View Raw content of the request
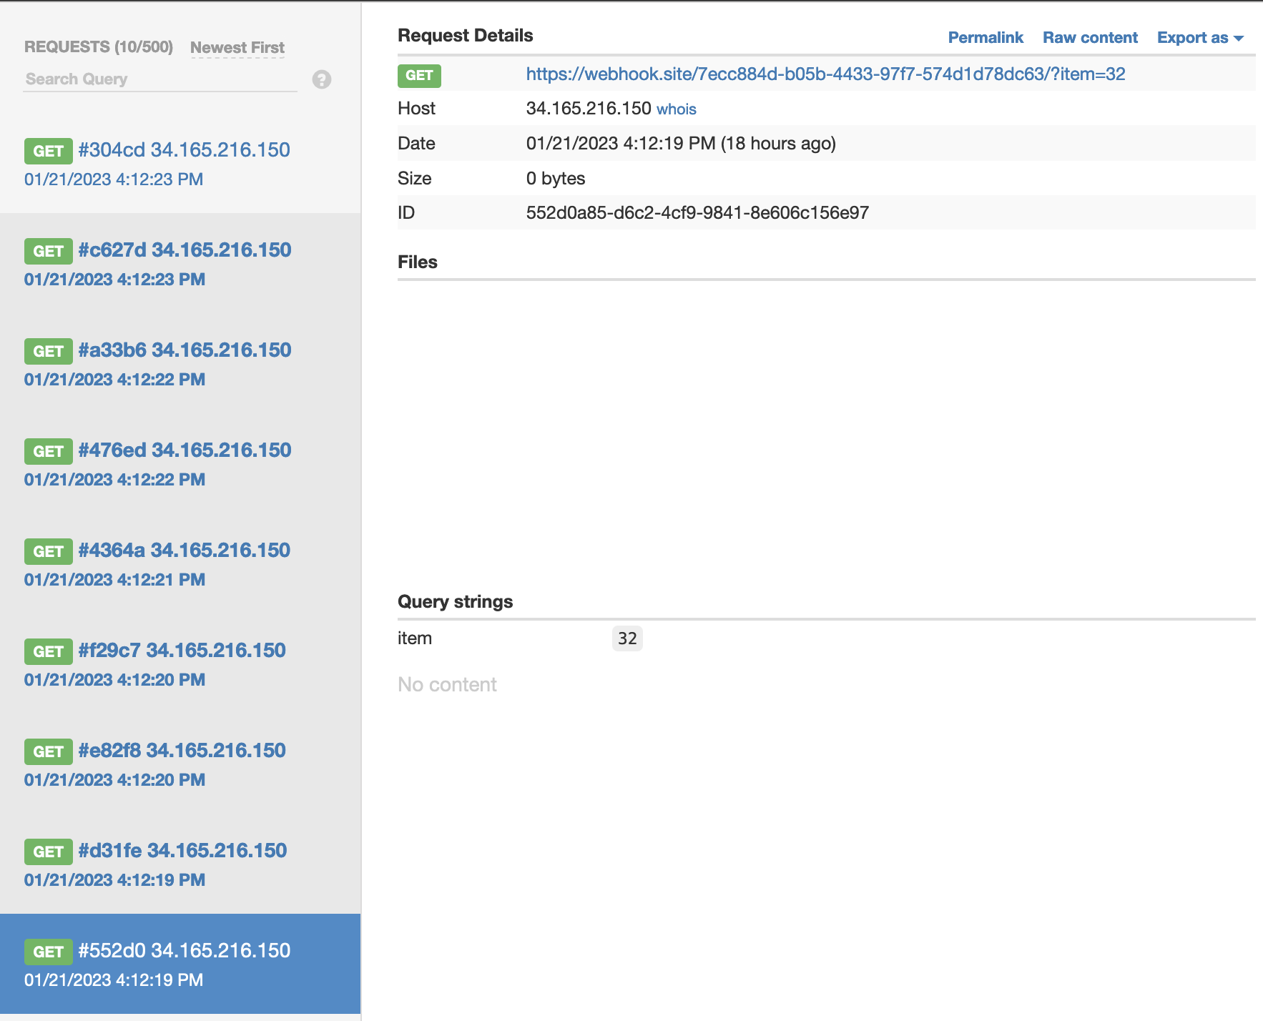The height and width of the screenshot is (1021, 1263). [x=1089, y=38]
